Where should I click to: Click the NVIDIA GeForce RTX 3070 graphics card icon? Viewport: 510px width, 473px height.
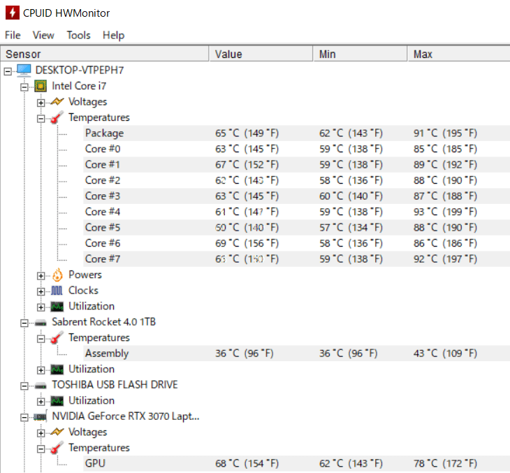pyautogui.click(x=41, y=416)
